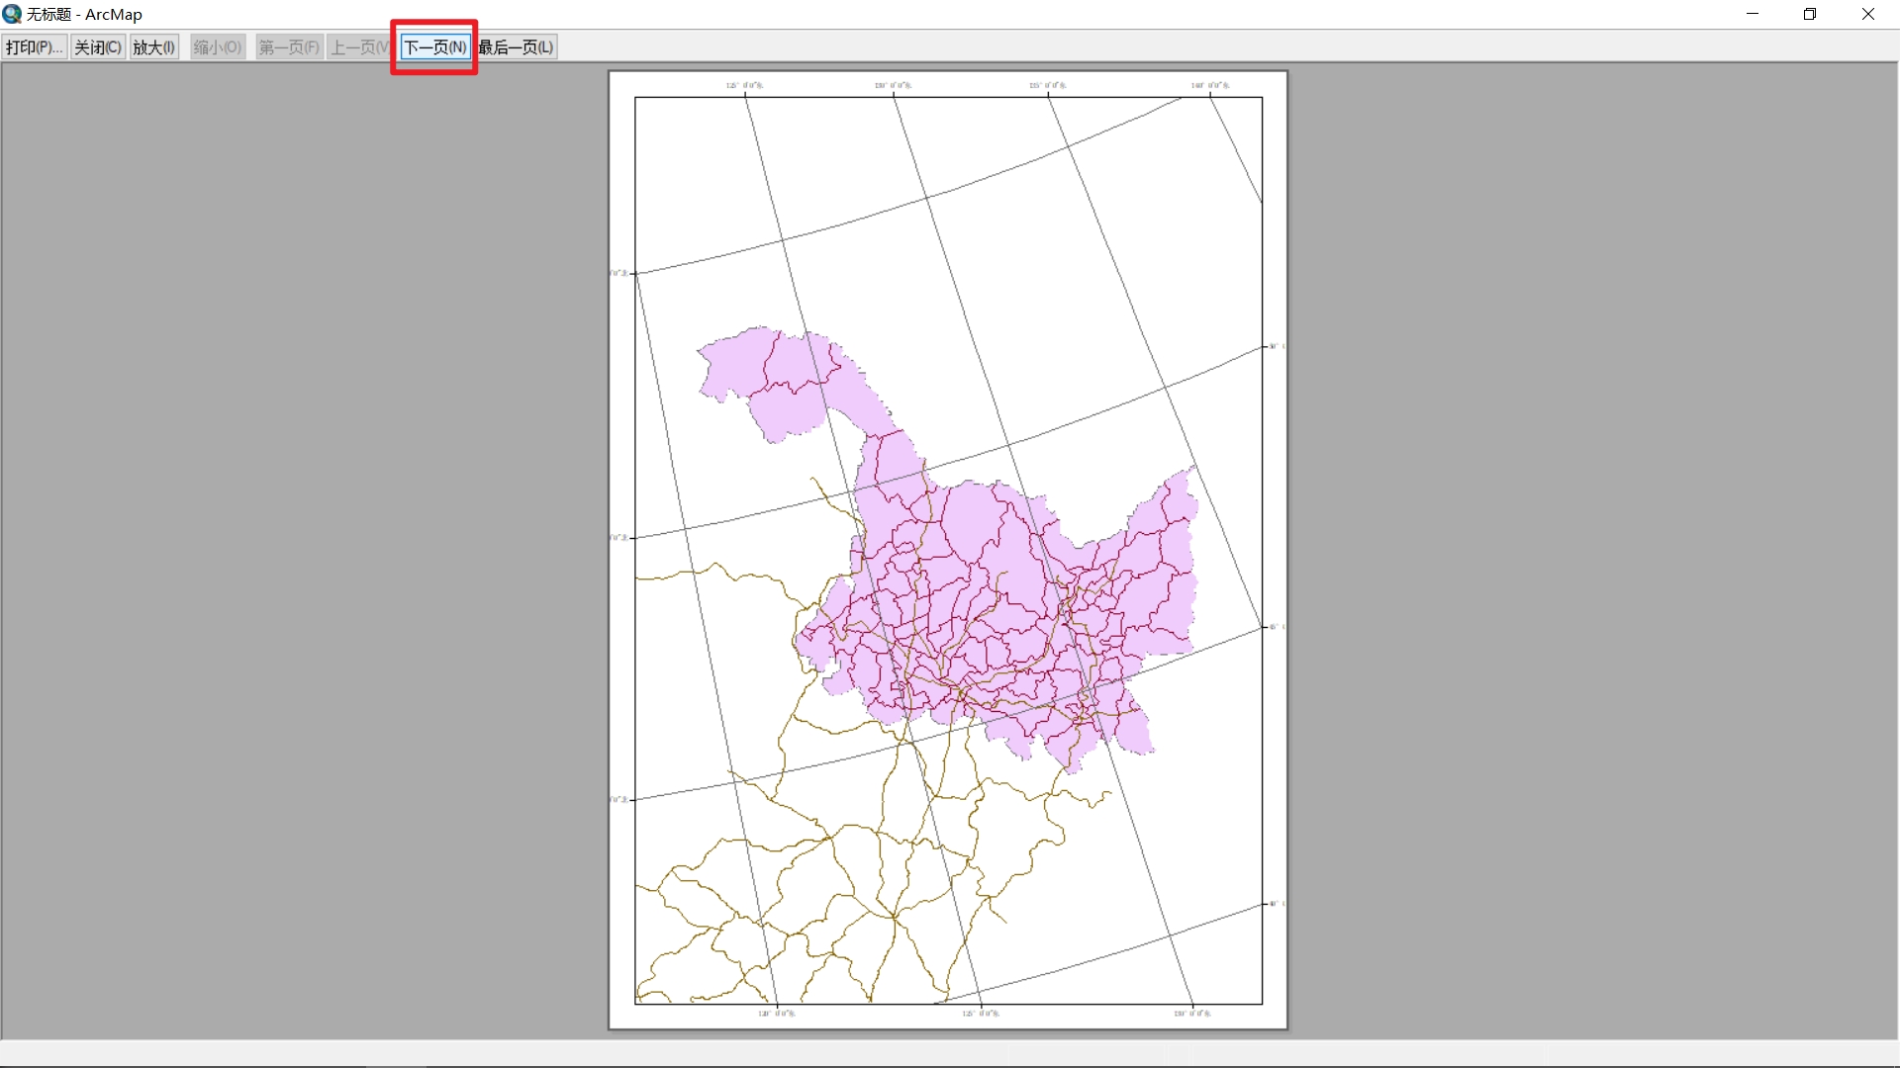The height and width of the screenshot is (1068, 1900).
Task: Minimize the ArcMap window
Action: 1753,14
